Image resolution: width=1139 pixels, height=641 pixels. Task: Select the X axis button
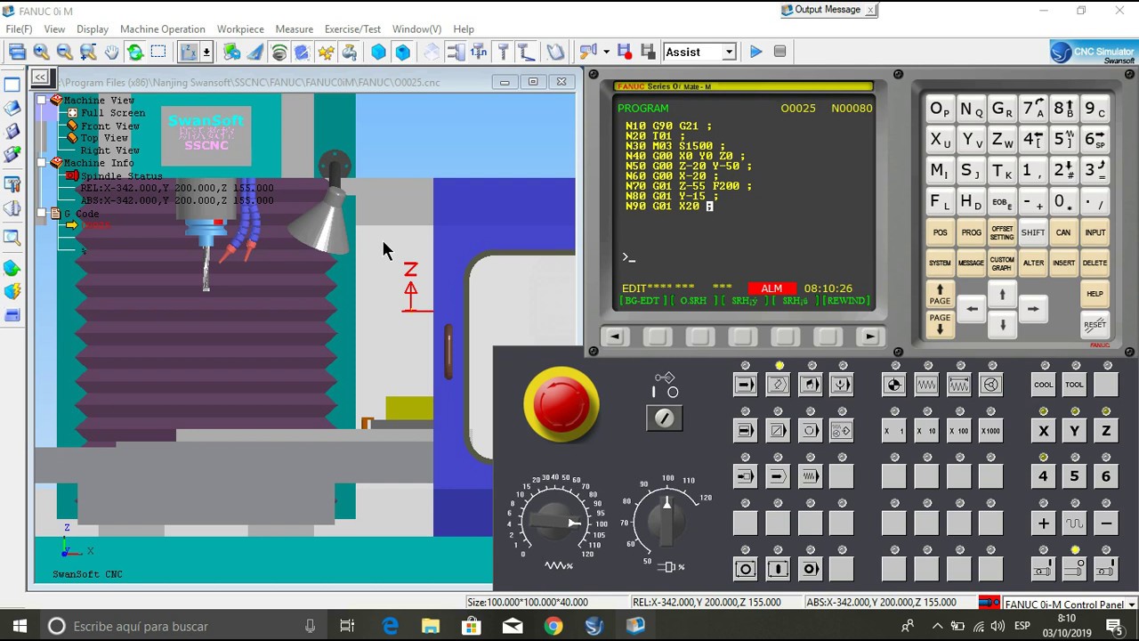tap(1043, 431)
